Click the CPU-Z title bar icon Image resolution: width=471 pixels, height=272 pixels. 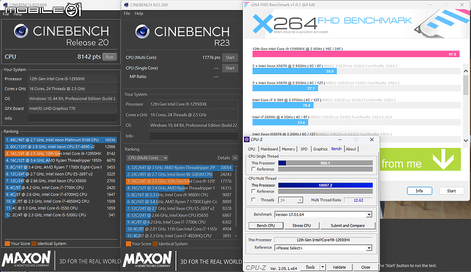247,139
